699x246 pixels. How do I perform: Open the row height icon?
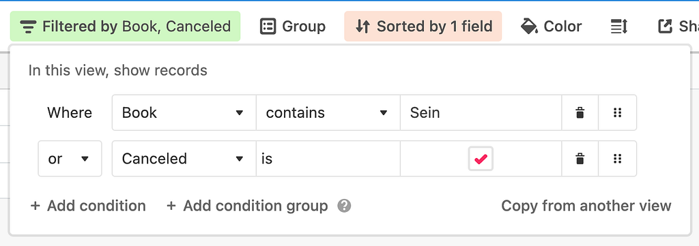(x=619, y=27)
